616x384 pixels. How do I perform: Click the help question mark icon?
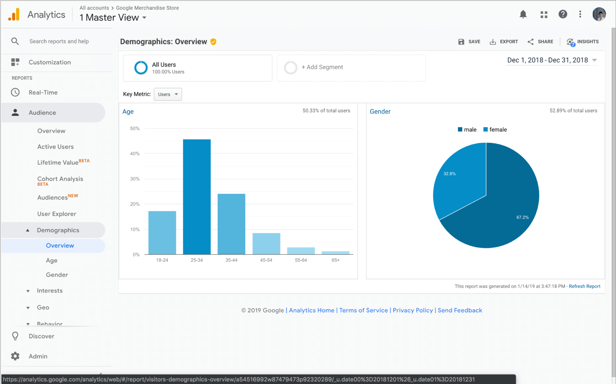[562, 14]
